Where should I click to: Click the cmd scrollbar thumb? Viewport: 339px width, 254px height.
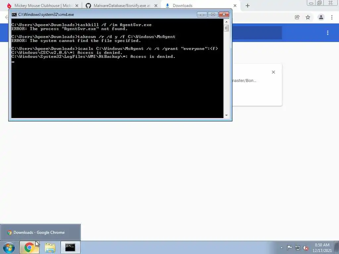coord(226,28)
